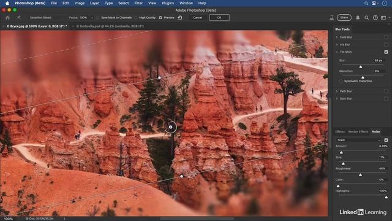Switch to the Motion Effects tab
The width and height of the screenshot is (392, 221).
(x=358, y=131)
